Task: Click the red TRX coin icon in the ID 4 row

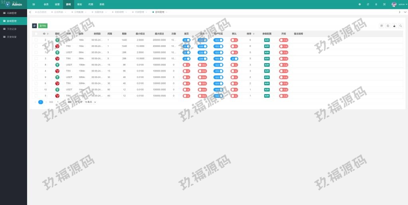Action: click(x=57, y=71)
